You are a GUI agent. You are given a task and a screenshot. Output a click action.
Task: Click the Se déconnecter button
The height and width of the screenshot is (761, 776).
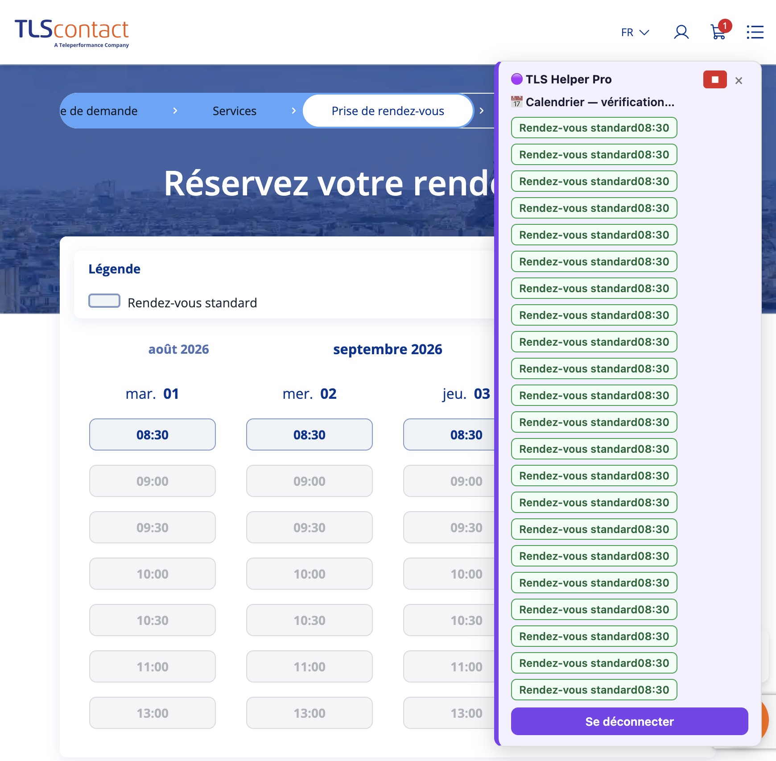coord(629,721)
